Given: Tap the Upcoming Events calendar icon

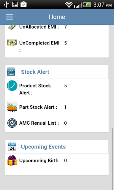Looking at the screenshot, I should point(12,146).
